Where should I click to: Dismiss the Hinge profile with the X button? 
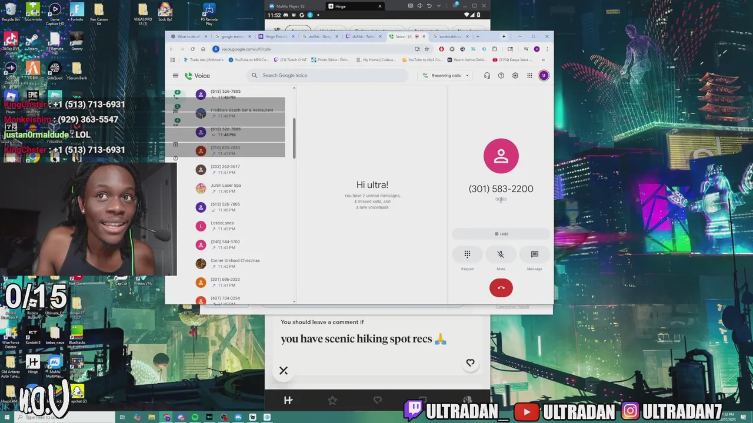coord(284,371)
